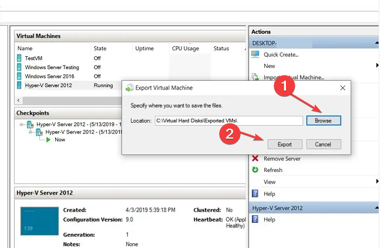This screenshot has width=381, height=248.
Task: Click the Location path input field
Action: click(x=229, y=120)
